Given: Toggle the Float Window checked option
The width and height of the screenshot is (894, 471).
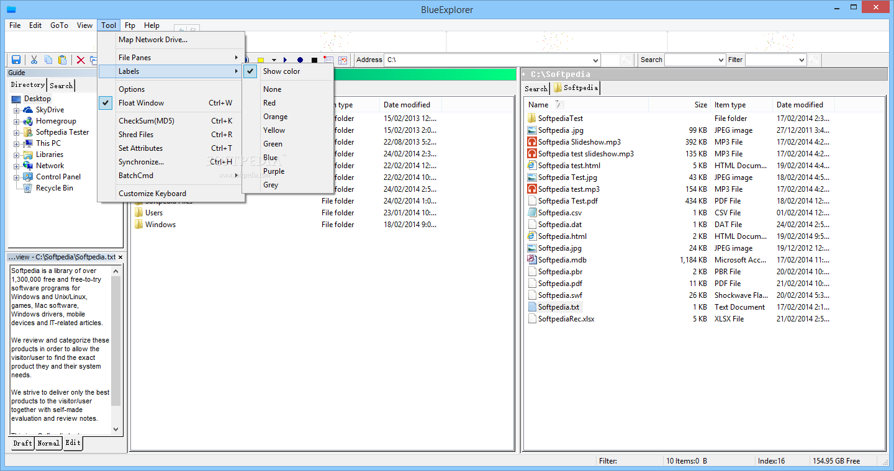Looking at the screenshot, I should 106,103.
